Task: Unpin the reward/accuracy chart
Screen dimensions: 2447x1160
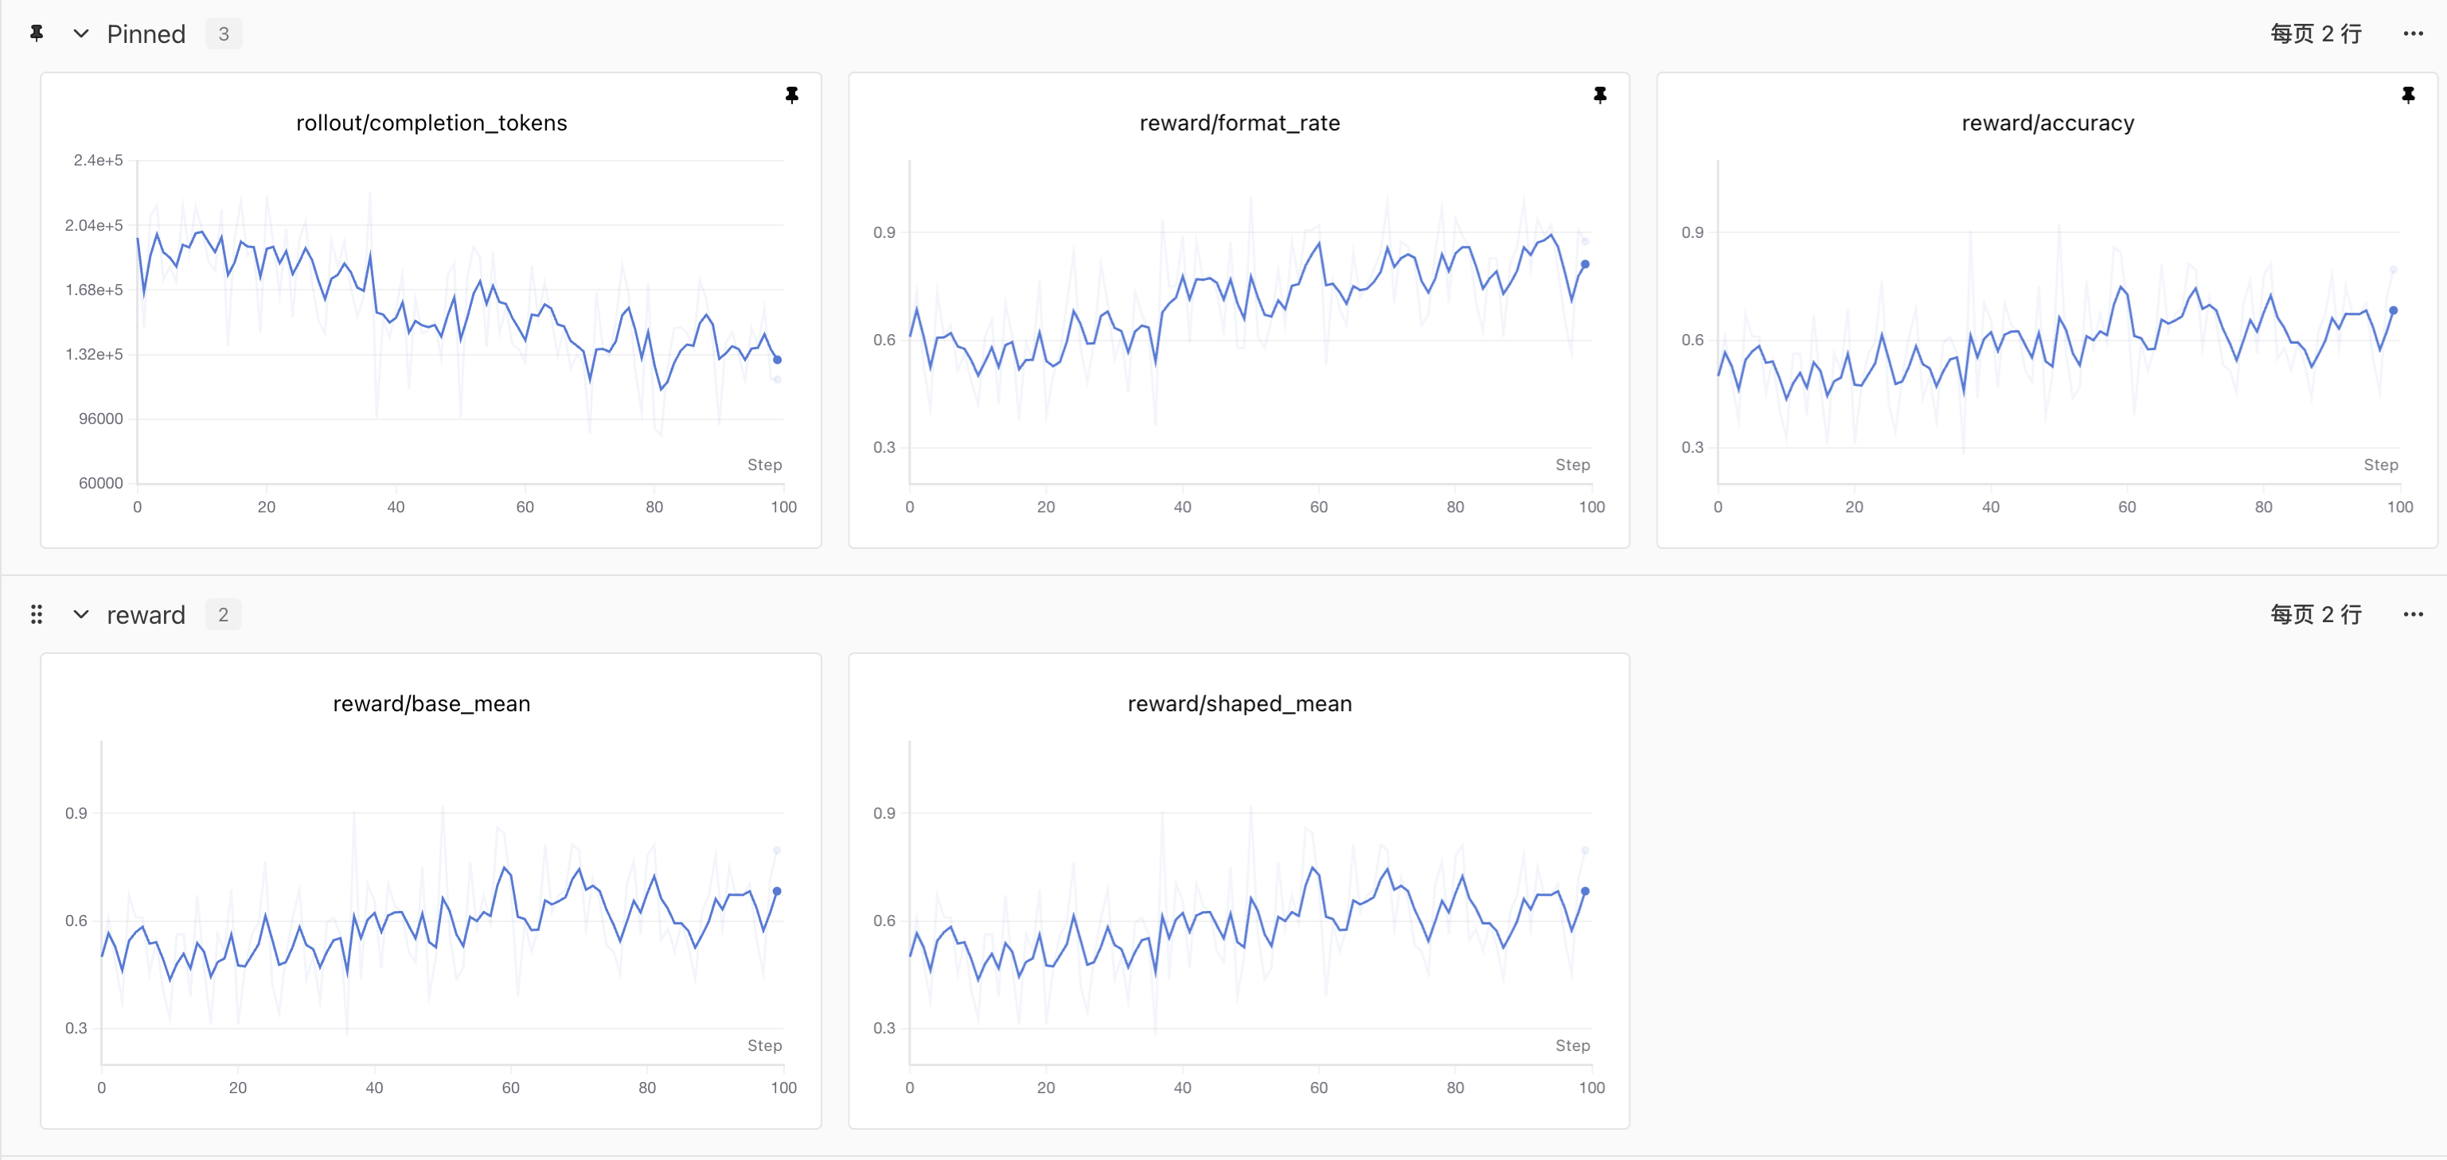Action: (x=2408, y=95)
